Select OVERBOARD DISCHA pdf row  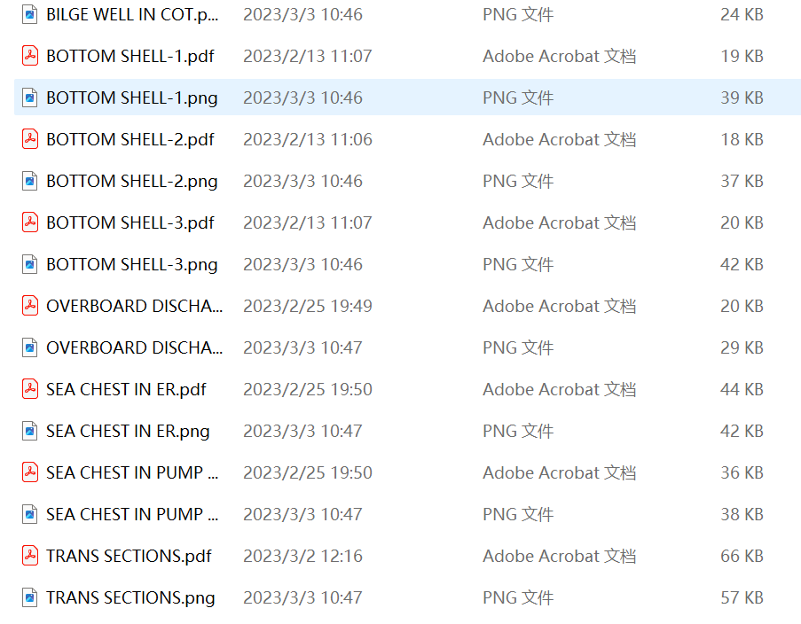135,306
